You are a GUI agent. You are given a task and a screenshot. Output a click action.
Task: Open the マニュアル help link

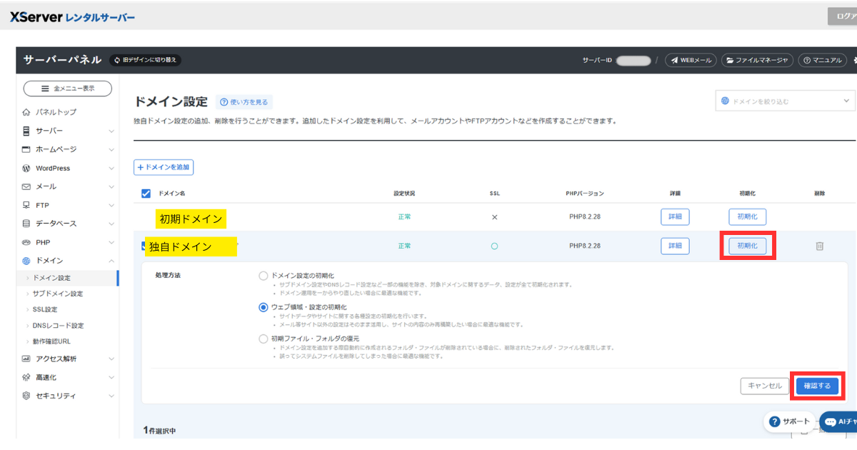(x=822, y=61)
